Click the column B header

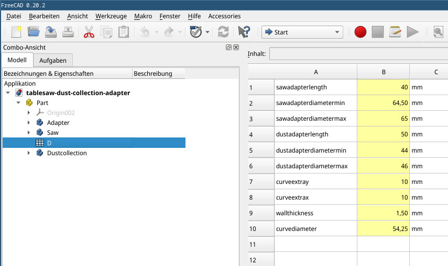384,72
